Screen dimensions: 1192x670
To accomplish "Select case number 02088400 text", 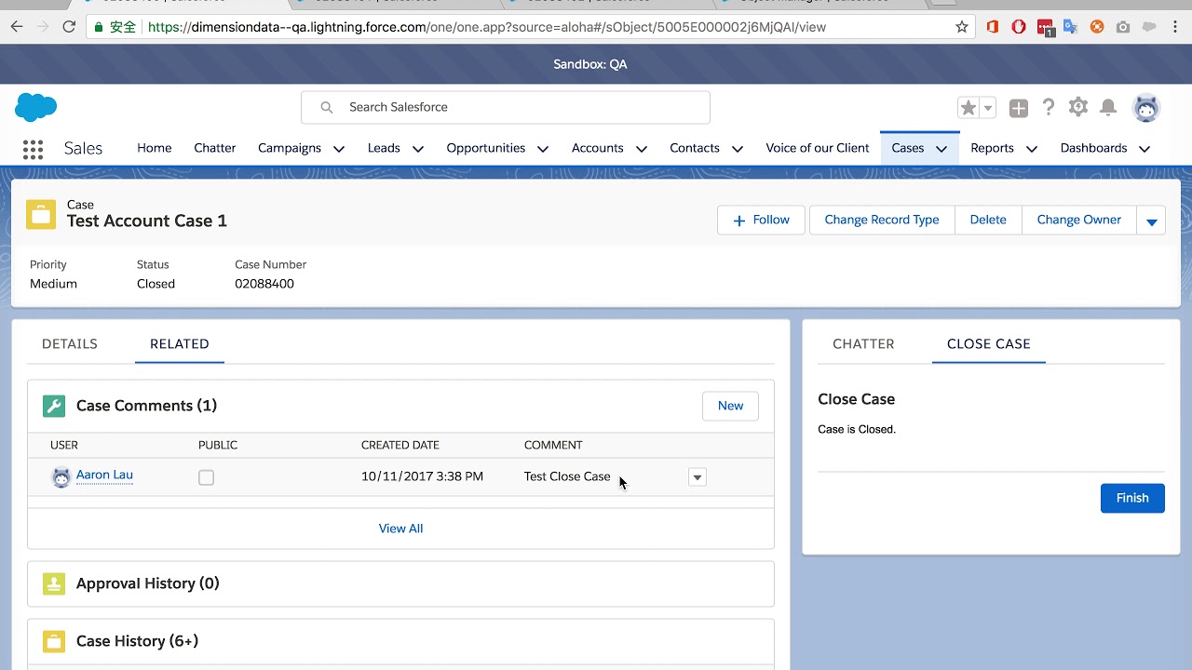I will (264, 284).
